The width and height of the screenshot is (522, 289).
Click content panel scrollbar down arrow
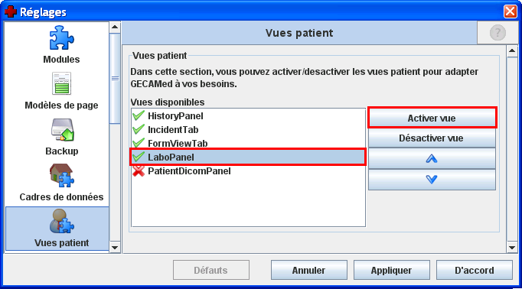(x=512, y=248)
